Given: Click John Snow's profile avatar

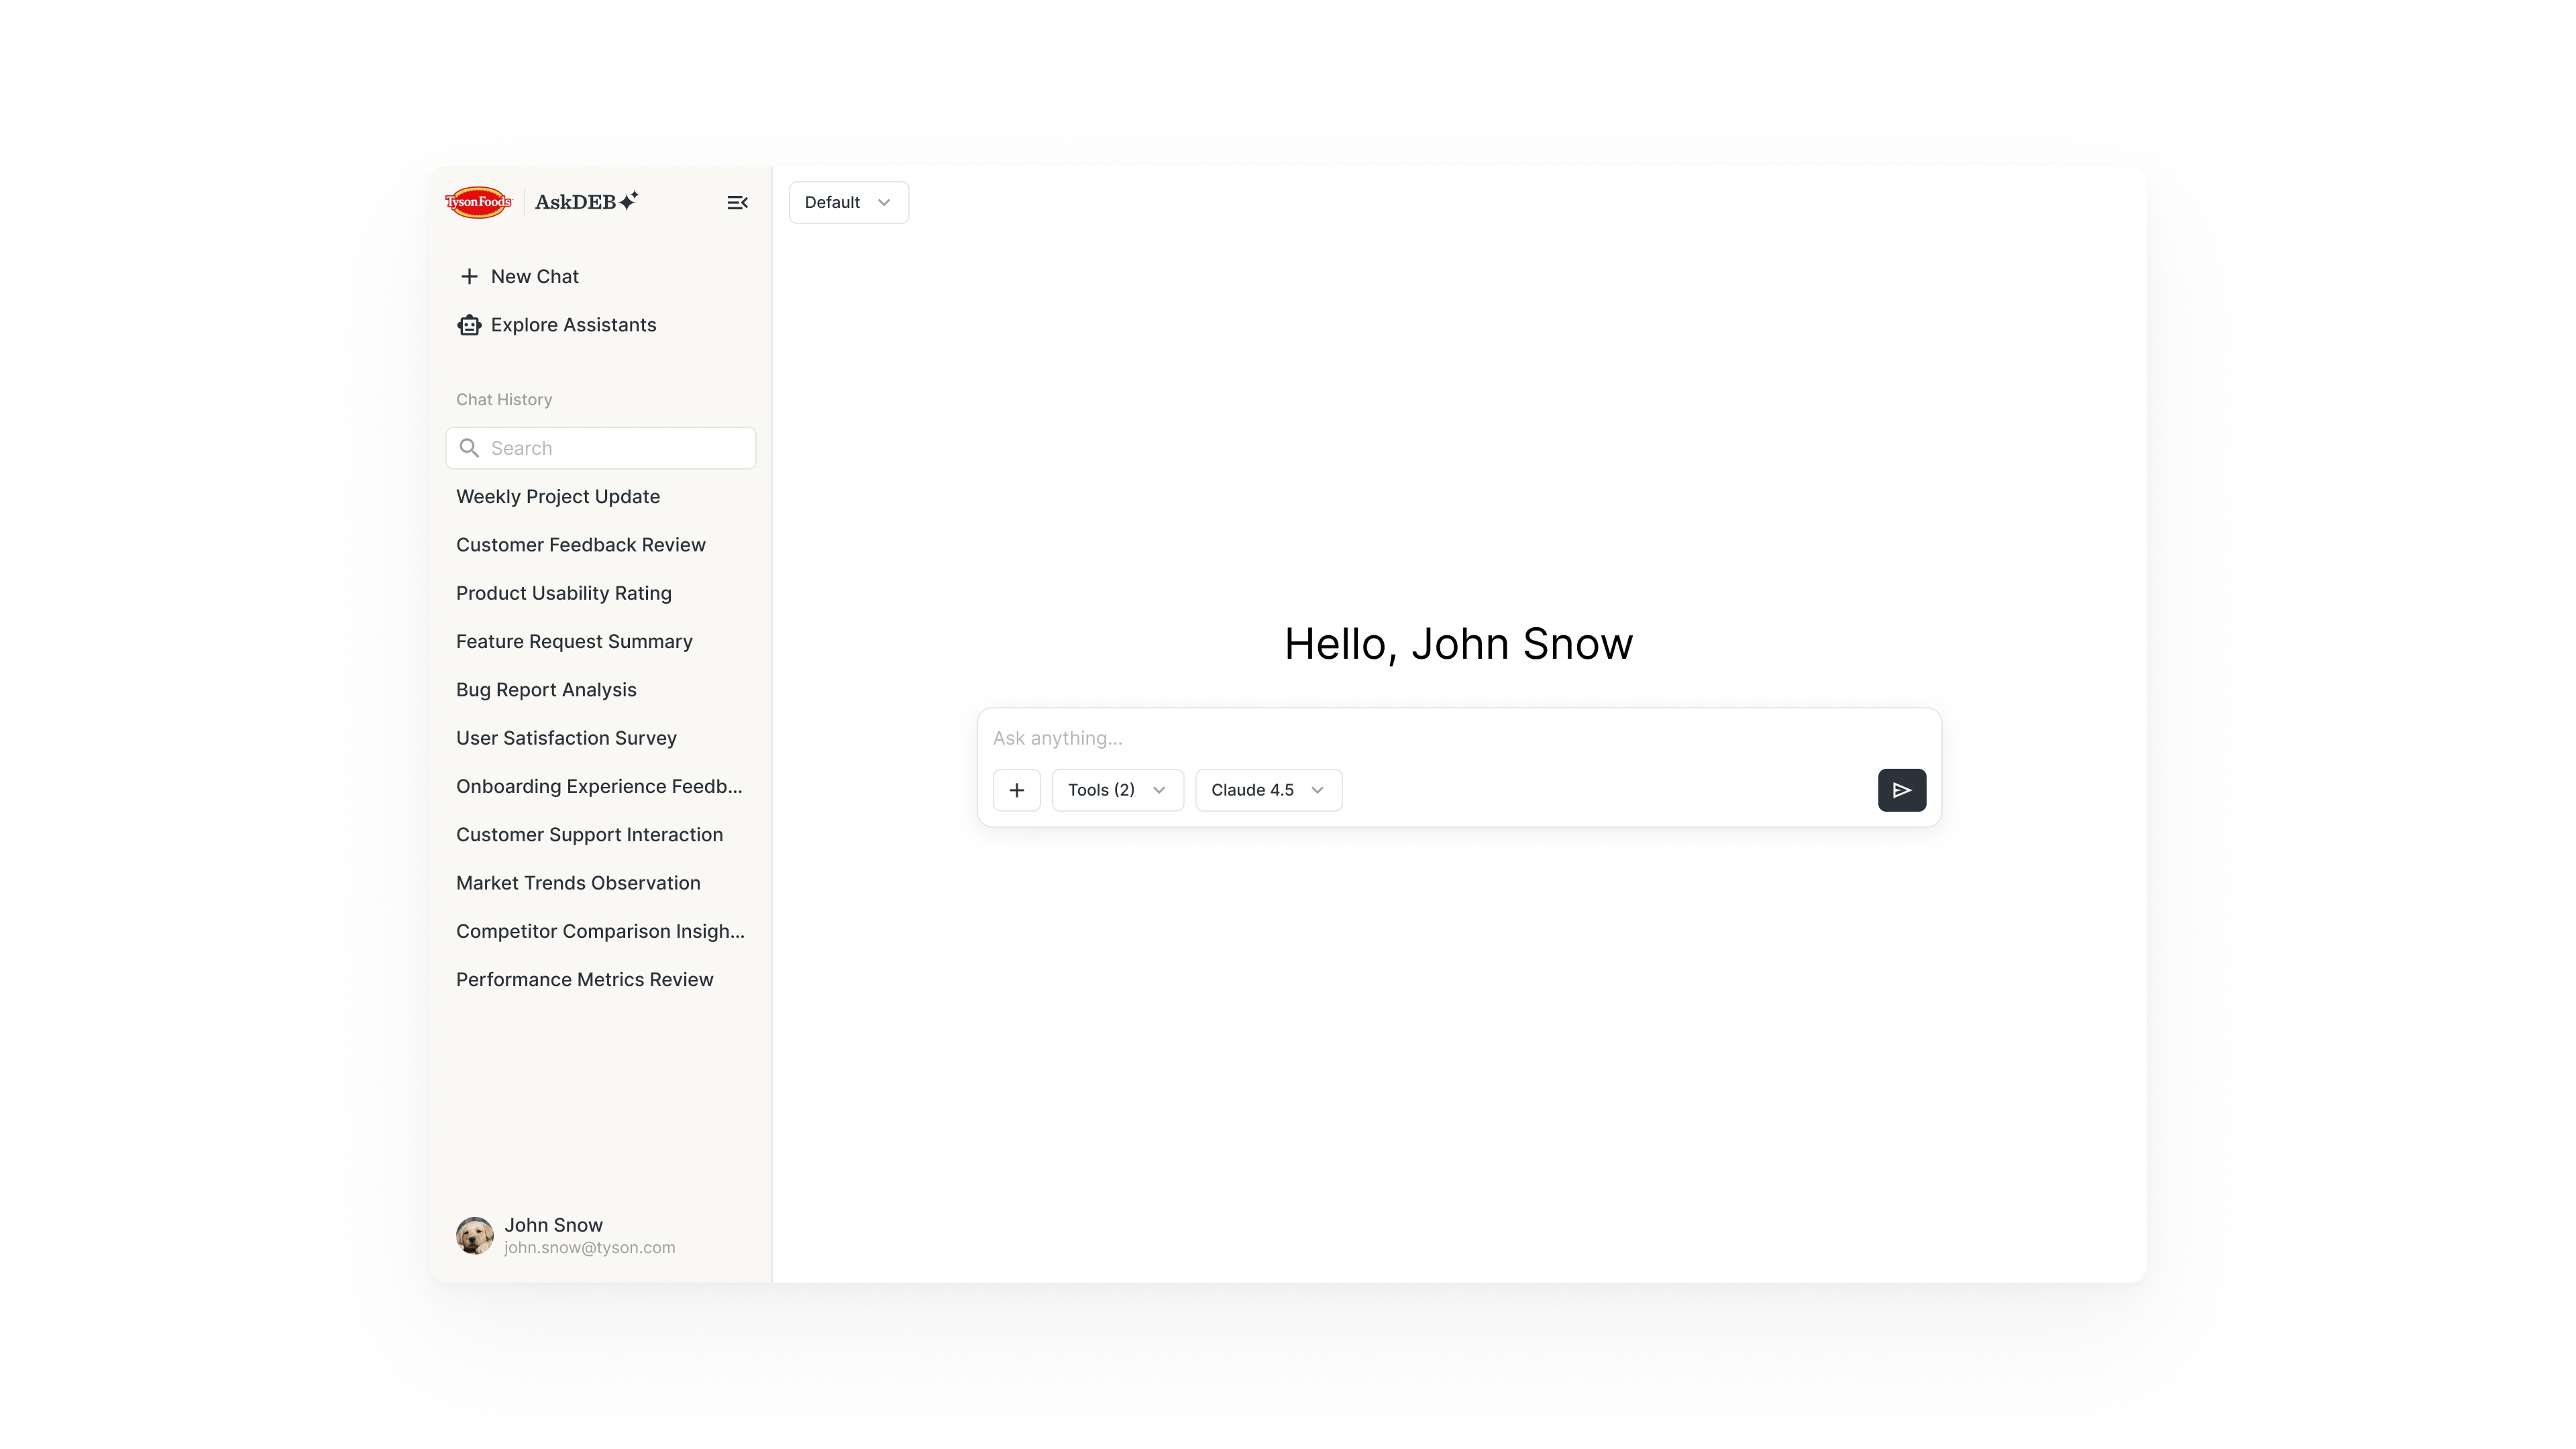Looking at the screenshot, I should click(x=474, y=1235).
